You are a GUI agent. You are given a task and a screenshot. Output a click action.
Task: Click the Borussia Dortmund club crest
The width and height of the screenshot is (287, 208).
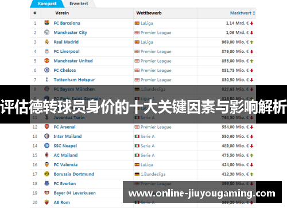(x=46, y=174)
